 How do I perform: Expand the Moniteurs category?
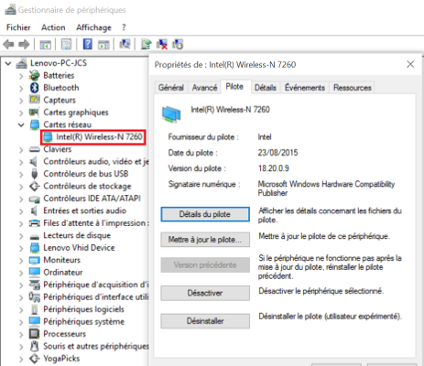pos(21,261)
